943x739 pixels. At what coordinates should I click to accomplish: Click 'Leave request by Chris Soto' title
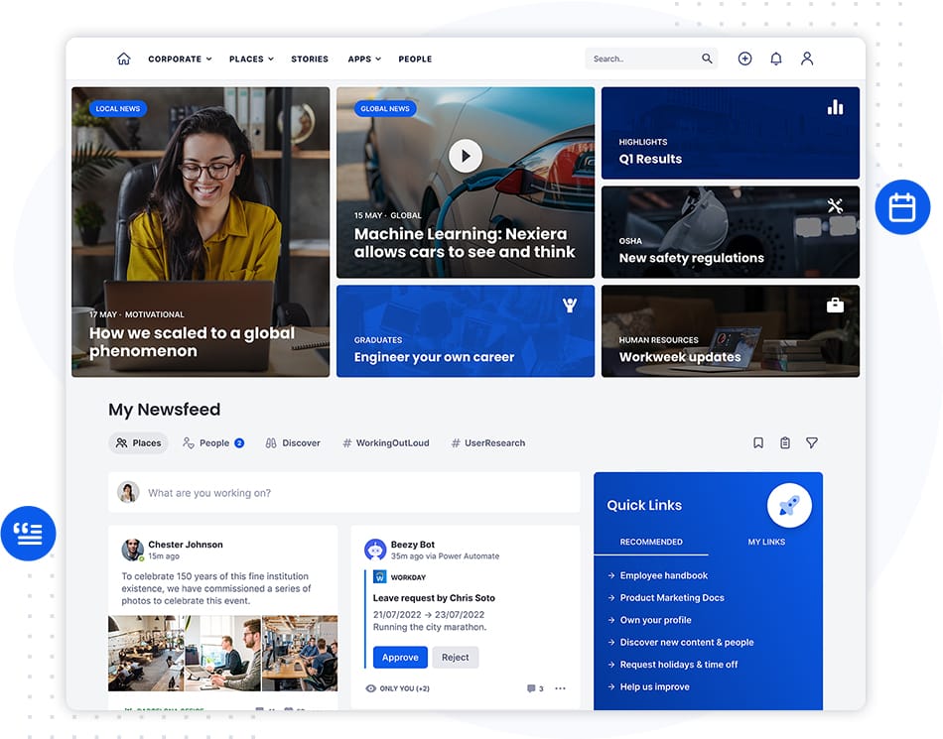tap(434, 598)
